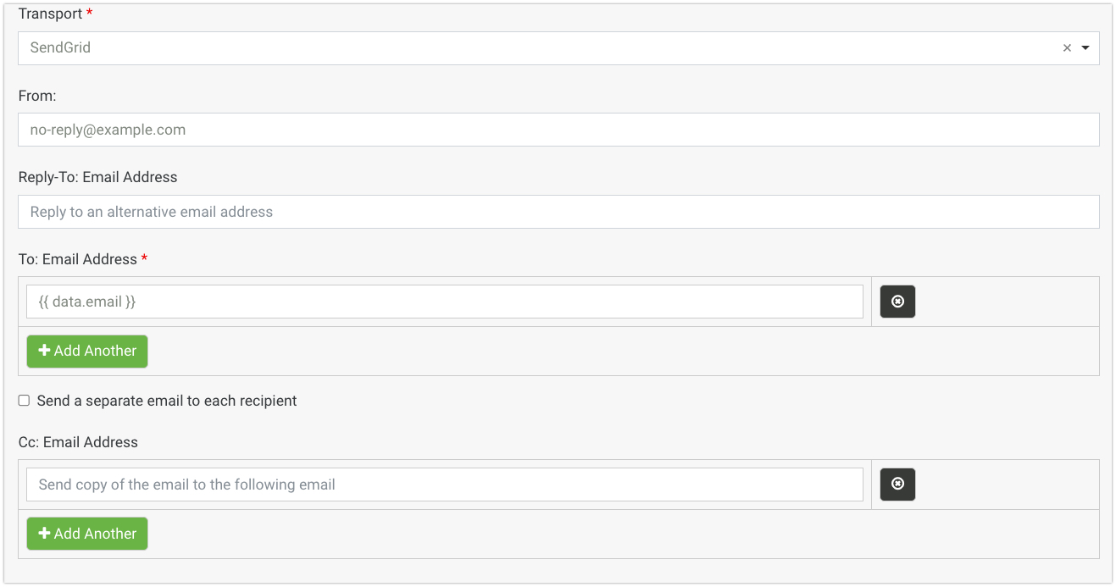Click the "To: Email Address" label
The height and width of the screenshot is (587, 1116).
(78, 259)
